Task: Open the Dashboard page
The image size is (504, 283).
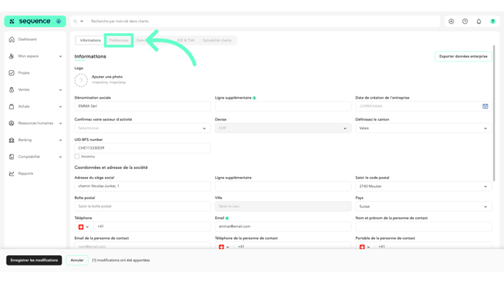Action: (27, 39)
